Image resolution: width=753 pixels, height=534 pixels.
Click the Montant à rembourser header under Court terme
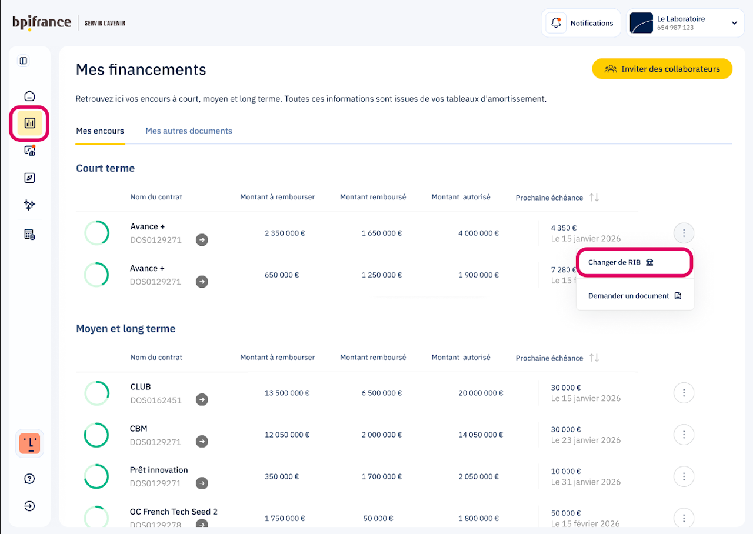point(277,197)
